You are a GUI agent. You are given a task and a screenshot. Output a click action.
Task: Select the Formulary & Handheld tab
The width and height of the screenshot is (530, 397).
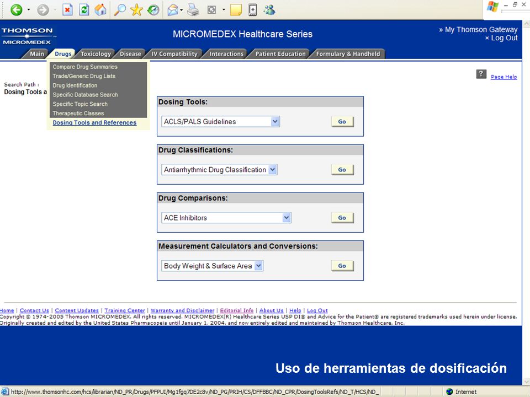(x=348, y=54)
